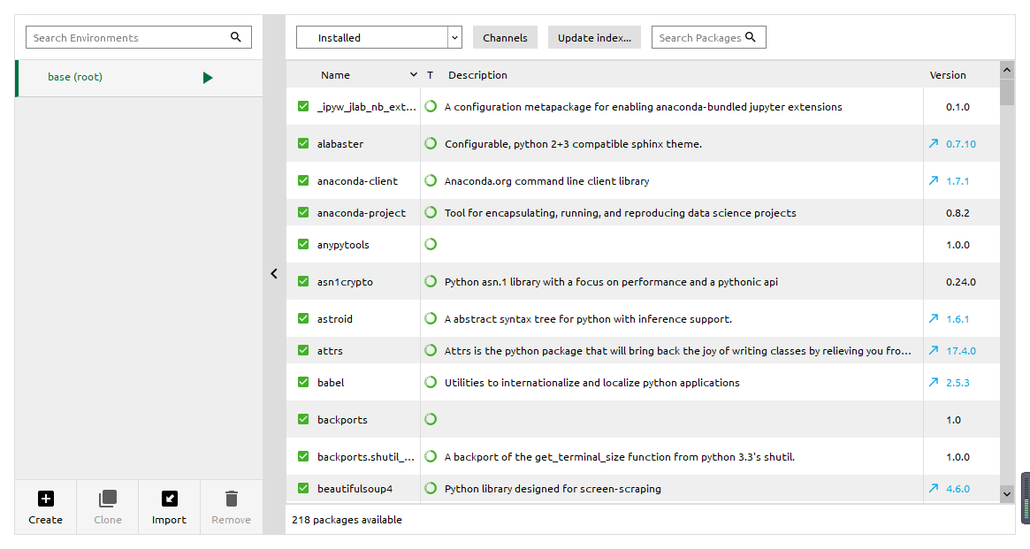Click the update arrow icon for attrs
The width and height of the screenshot is (1030, 549).
click(x=934, y=350)
